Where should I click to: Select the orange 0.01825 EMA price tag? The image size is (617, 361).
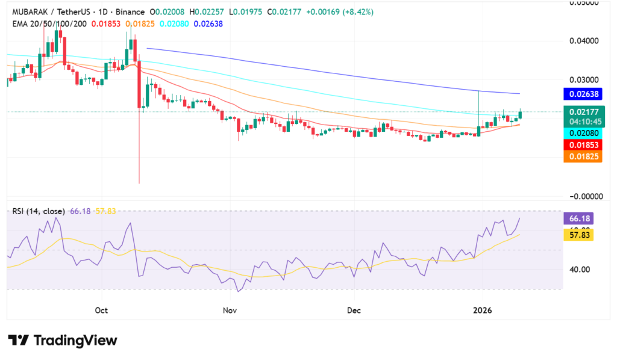click(581, 156)
